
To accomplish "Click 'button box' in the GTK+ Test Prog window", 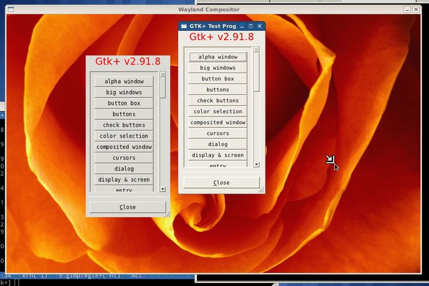I will 218,79.
